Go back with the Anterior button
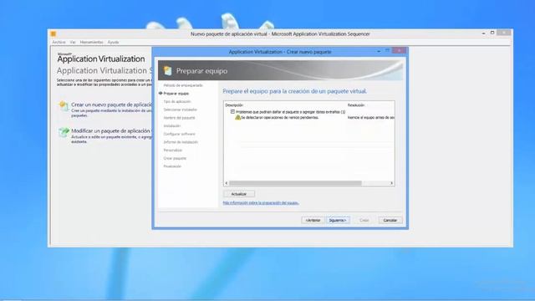 click(x=313, y=220)
